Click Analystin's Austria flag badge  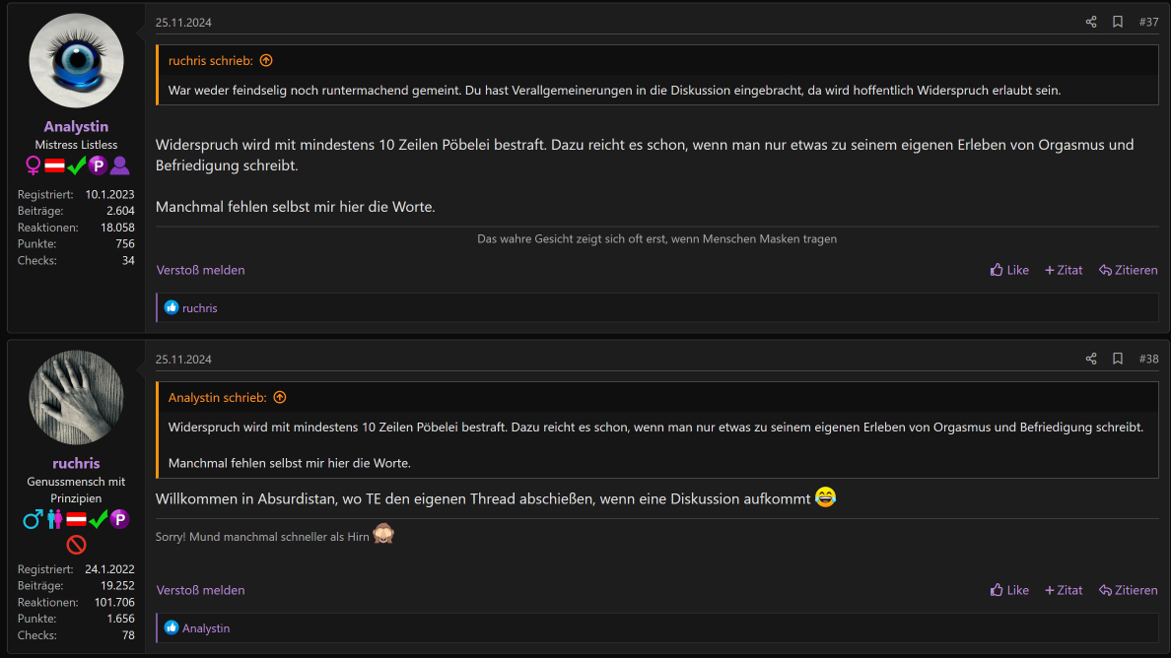coord(54,165)
